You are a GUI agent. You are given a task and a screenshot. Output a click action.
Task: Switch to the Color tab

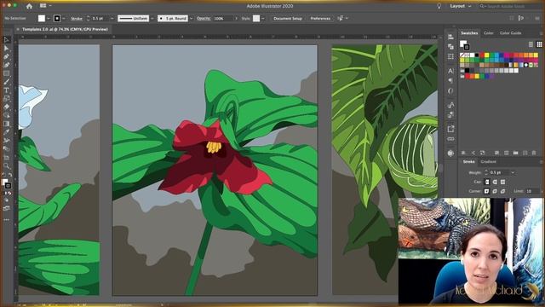point(488,33)
